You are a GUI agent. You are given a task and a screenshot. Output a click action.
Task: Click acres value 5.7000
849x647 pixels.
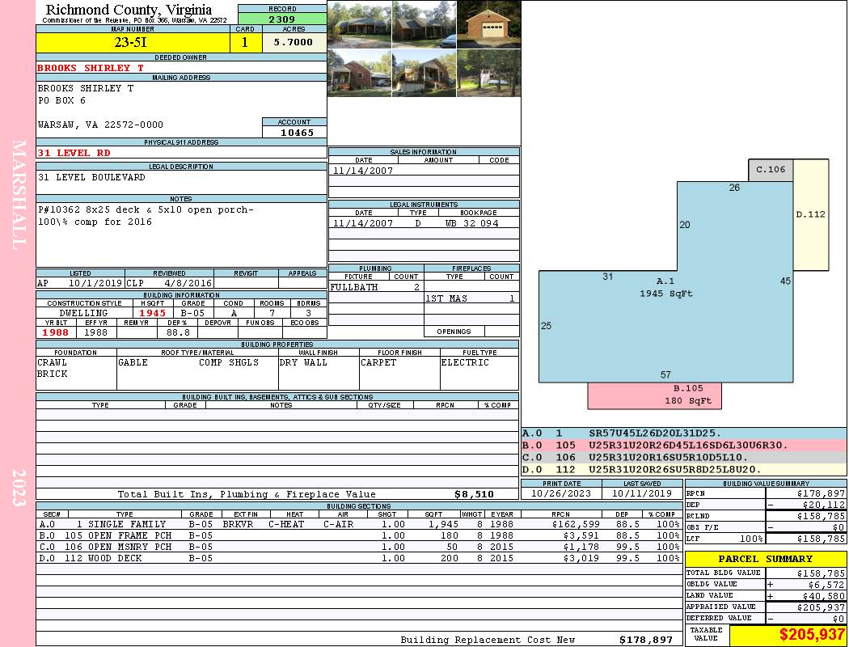tap(294, 42)
